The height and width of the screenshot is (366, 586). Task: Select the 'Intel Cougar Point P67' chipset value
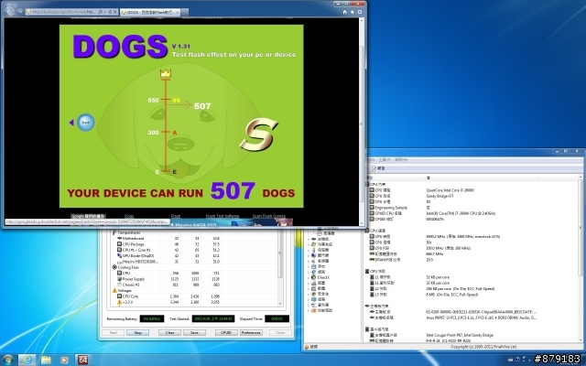pyautogui.click(x=460, y=335)
